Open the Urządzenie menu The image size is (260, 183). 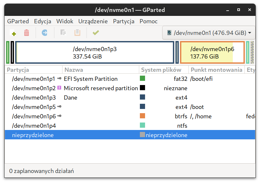pos(93,21)
